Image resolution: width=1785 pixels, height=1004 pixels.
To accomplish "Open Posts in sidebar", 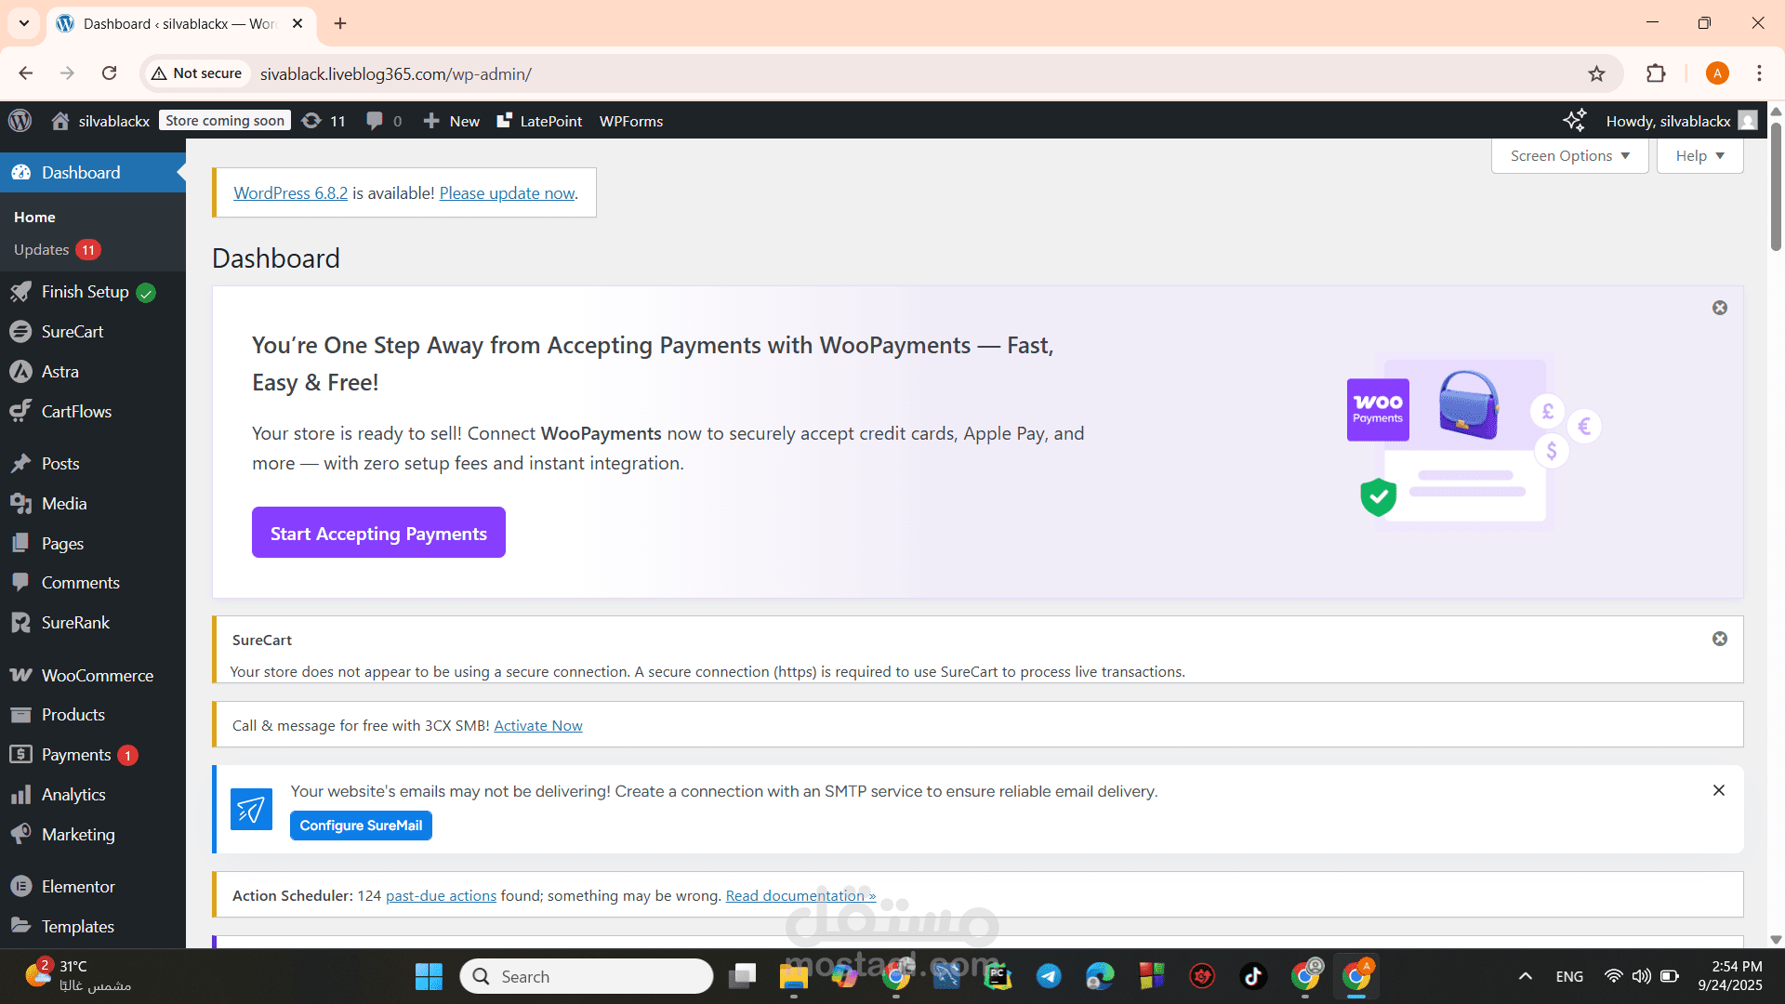I will click(93, 464).
